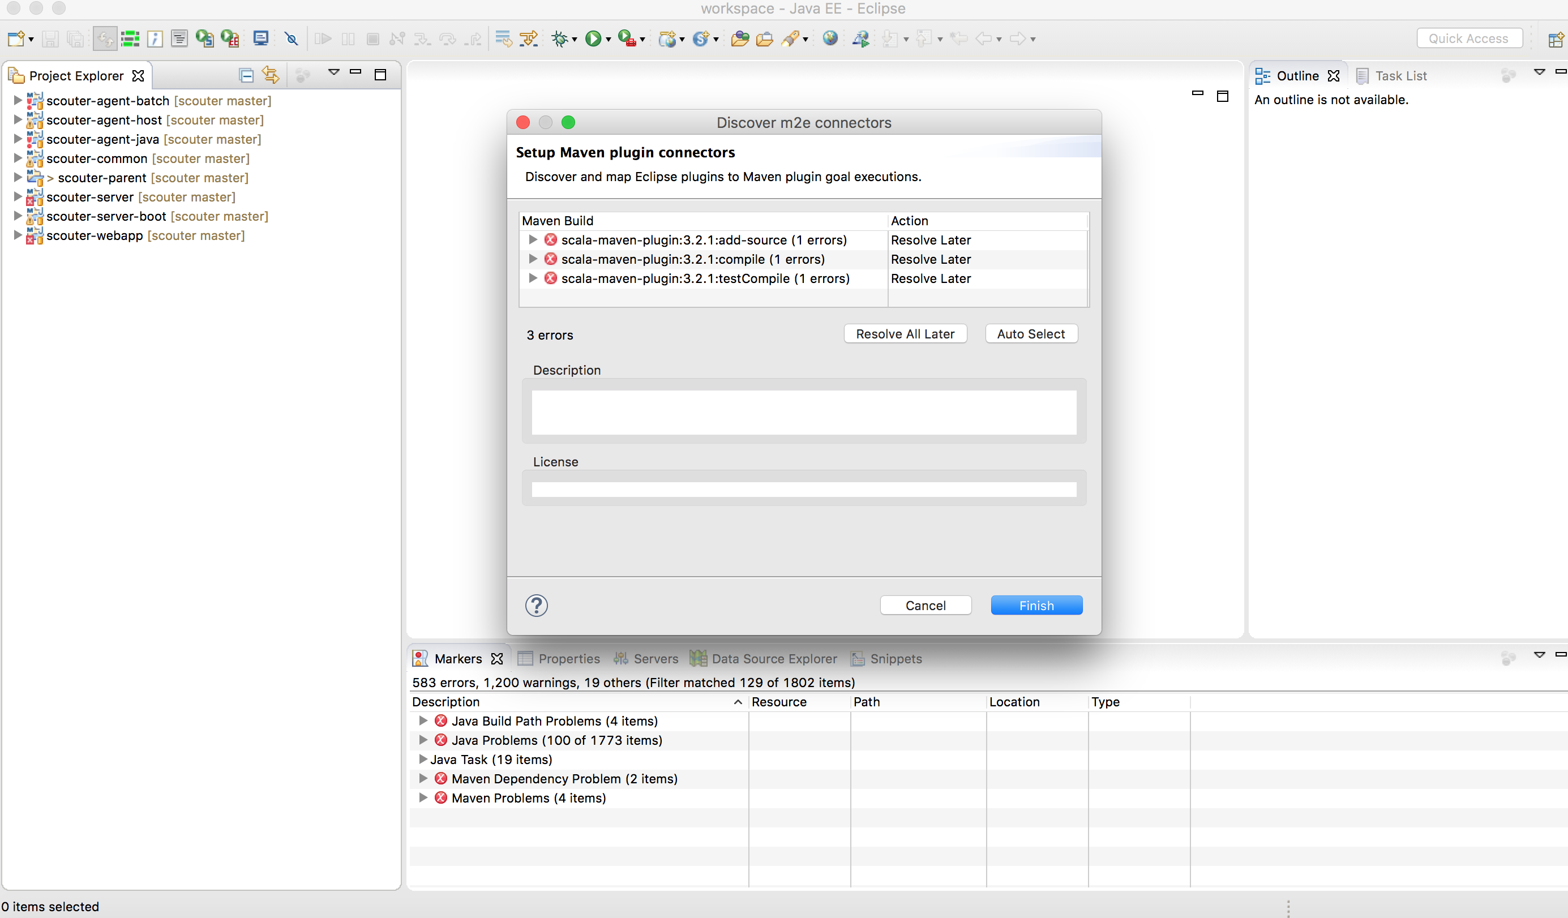
Task: Click Link with Editor in Project Explorer
Action: [270, 74]
